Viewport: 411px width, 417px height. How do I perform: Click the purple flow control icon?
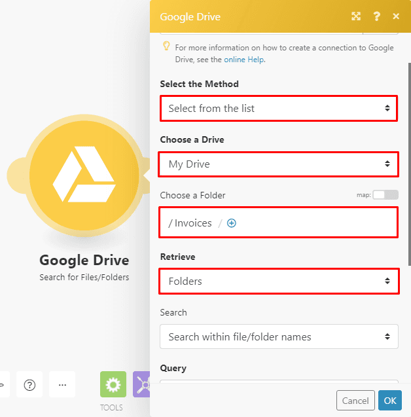[x=142, y=385]
